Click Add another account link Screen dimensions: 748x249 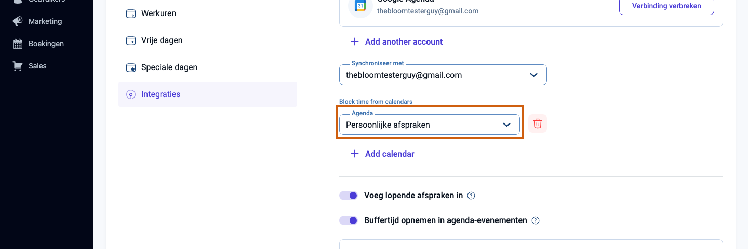click(x=397, y=41)
